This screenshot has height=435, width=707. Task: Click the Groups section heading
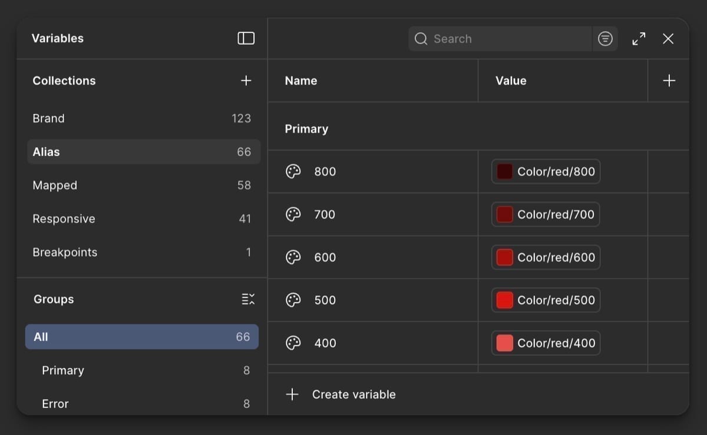click(x=54, y=299)
